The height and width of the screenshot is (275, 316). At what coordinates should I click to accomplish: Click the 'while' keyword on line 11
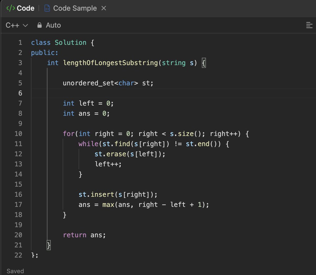(88, 144)
